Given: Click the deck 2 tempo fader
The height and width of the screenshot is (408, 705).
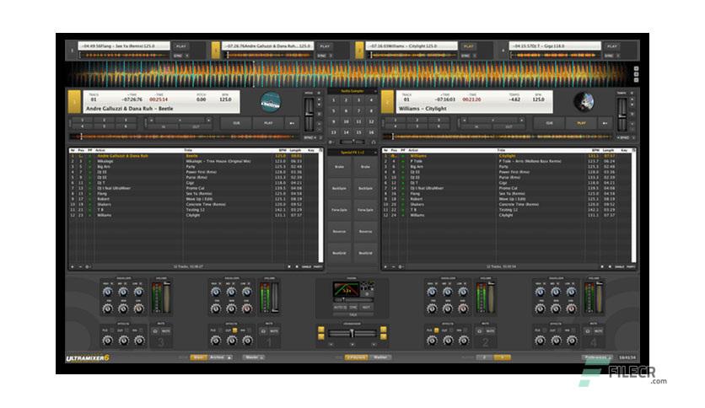Looking at the screenshot, I should point(622,114).
